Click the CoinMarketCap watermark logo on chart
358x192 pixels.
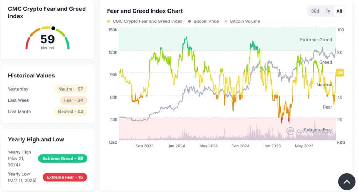291,131
